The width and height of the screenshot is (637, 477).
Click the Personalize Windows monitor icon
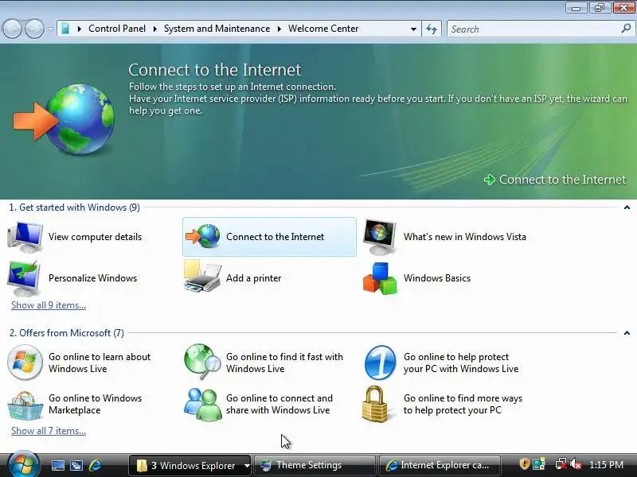(x=24, y=279)
